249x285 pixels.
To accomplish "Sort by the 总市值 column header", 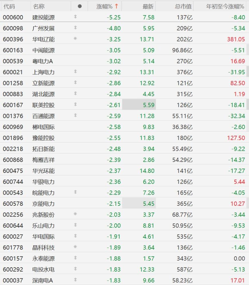I will [183, 7].
